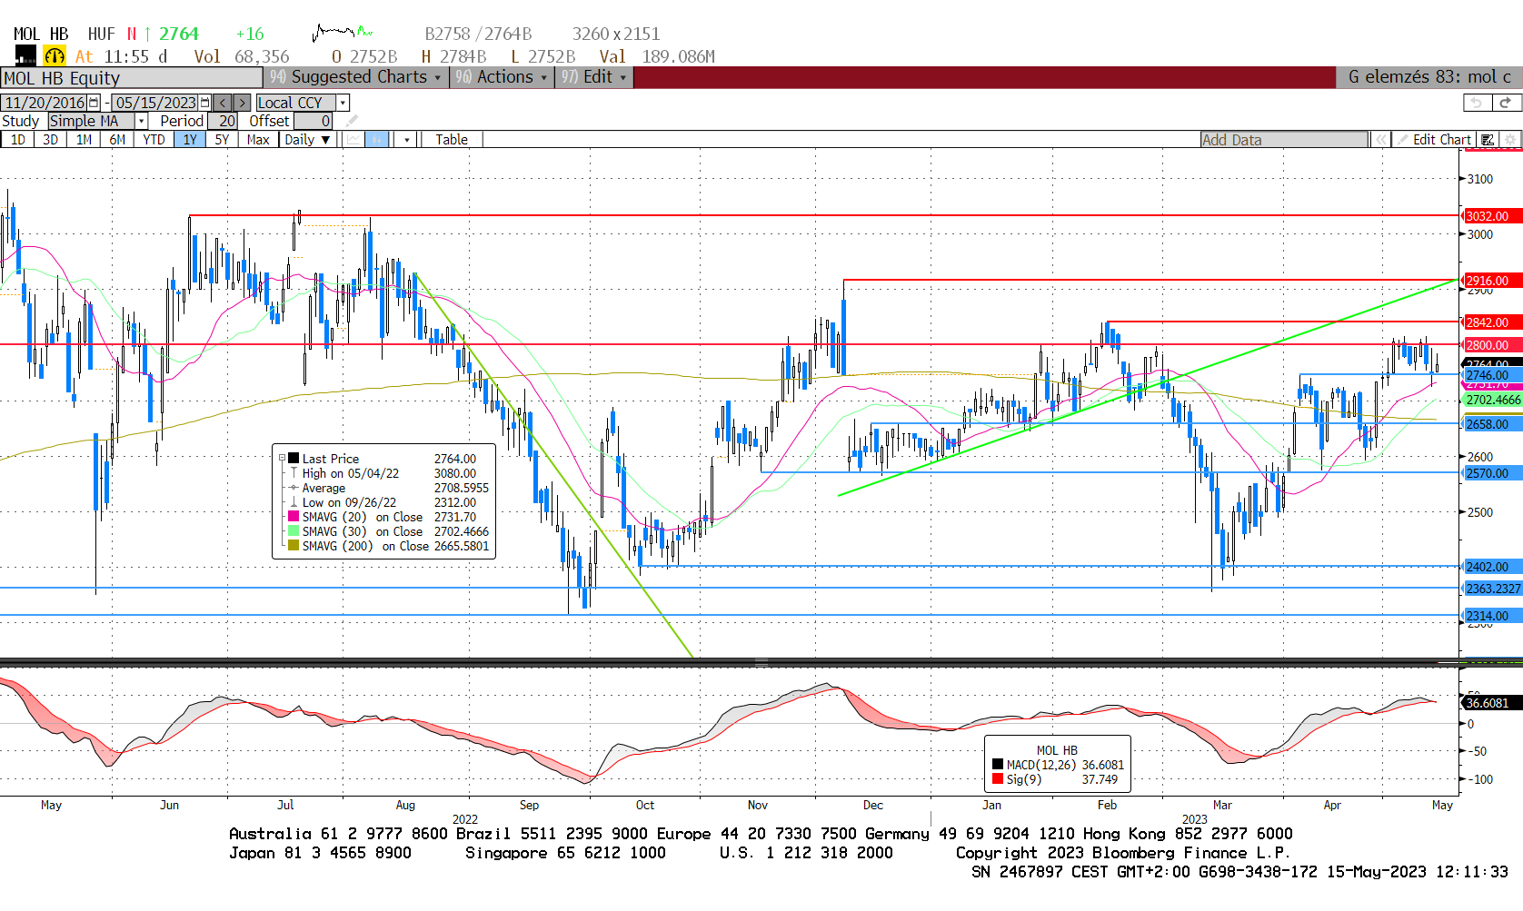Click the 2402.00 blue price level label

click(x=1493, y=567)
